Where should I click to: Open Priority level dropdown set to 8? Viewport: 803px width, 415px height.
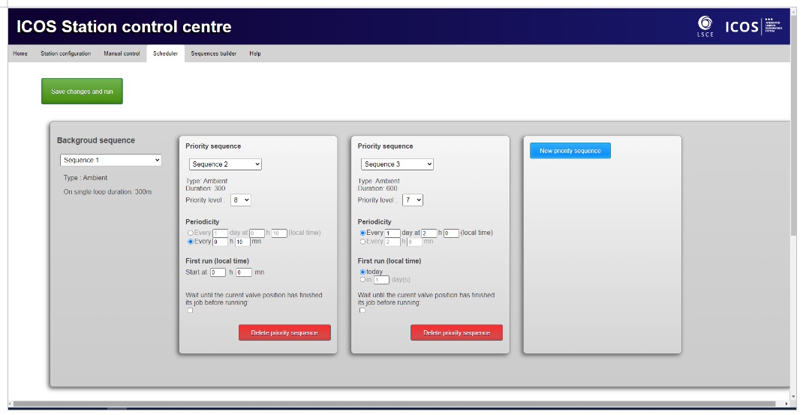241,200
